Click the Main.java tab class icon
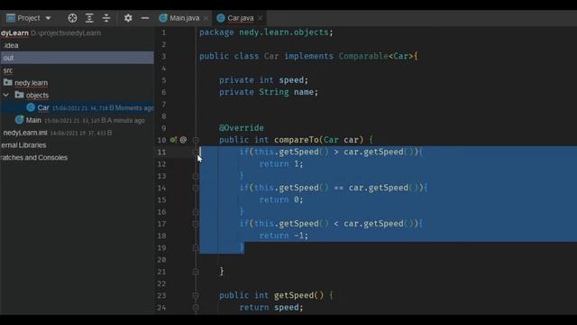Viewport: 577px width, 325px height. (163, 18)
